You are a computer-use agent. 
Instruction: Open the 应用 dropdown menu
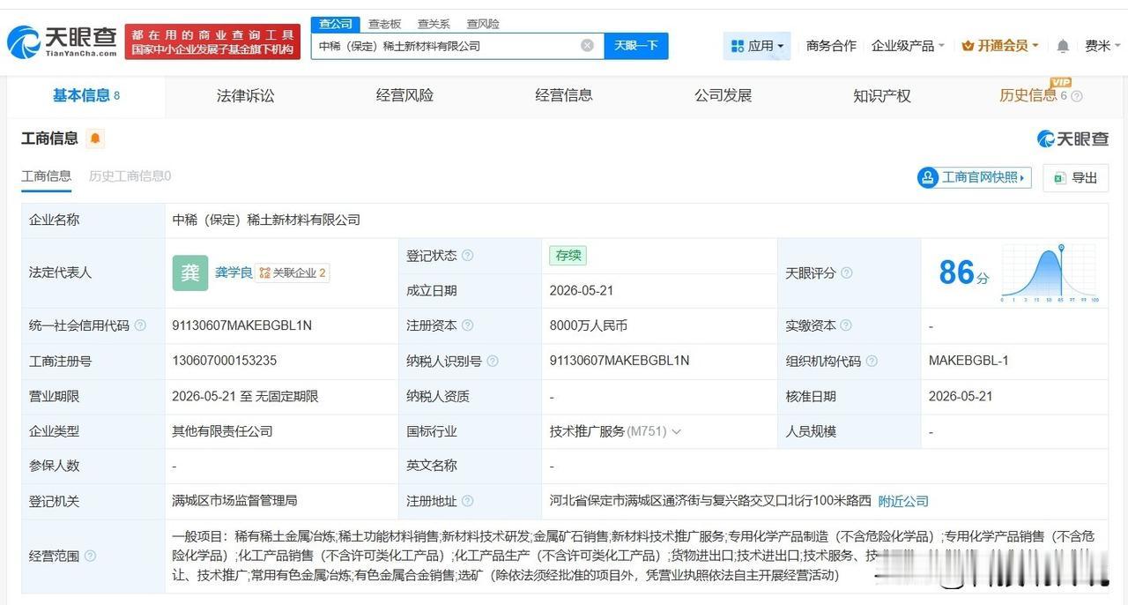click(757, 46)
